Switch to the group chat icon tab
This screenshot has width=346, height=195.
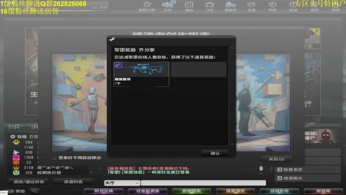tap(35, 127)
